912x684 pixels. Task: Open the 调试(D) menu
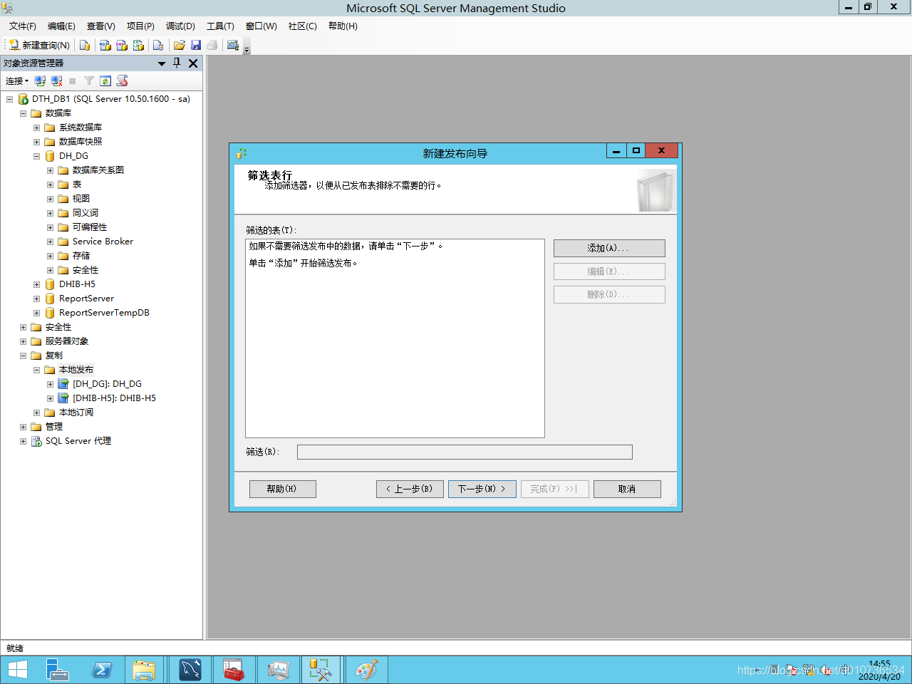click(180, 26)
